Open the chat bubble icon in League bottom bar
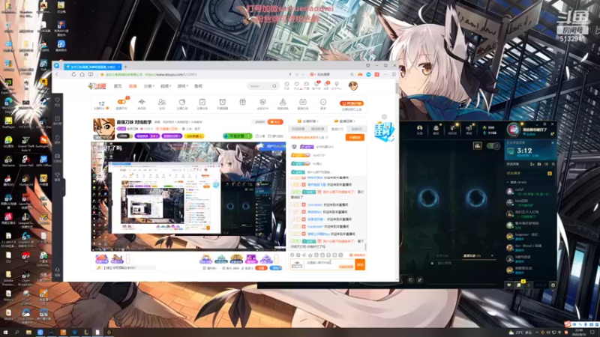This screenshot has height=337, width=600. (509, 285)
